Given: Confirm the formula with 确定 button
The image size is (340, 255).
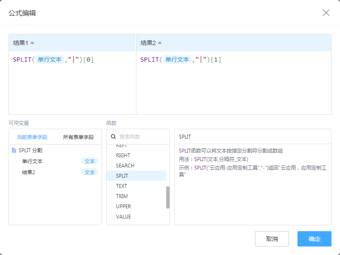Looking at the screenshot, I should (x=314, y=239).
